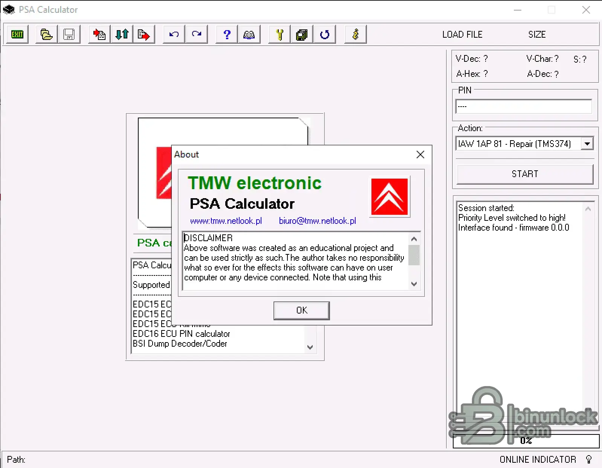Click the "V-Dec: ?" value

coord(472,59)
